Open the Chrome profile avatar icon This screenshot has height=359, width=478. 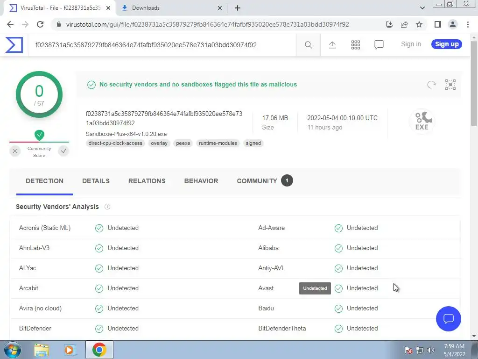point(453,24)
